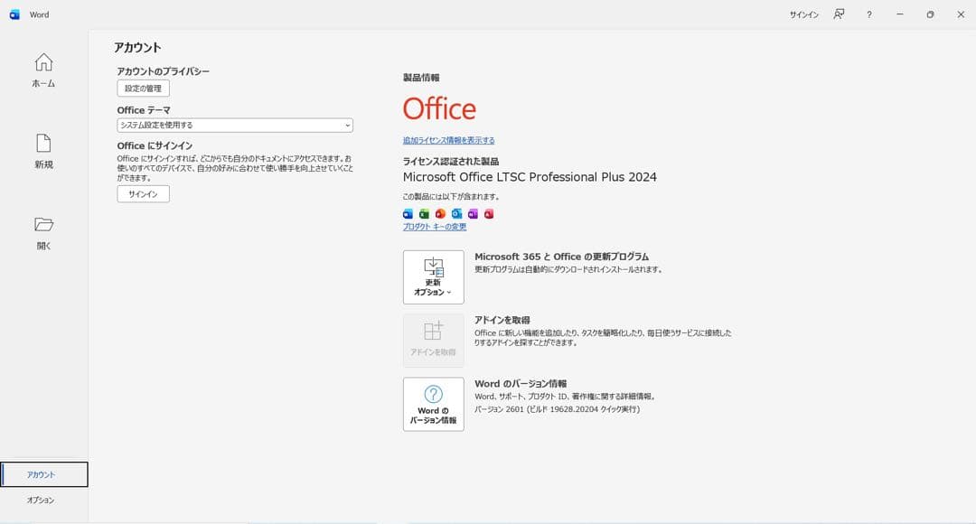Click the disabled アドインを取得 button

[433, 341]
